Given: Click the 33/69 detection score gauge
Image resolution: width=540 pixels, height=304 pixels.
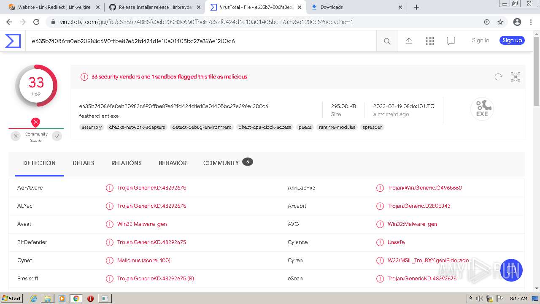Looking at the screenshot, I should click(36, 86).
